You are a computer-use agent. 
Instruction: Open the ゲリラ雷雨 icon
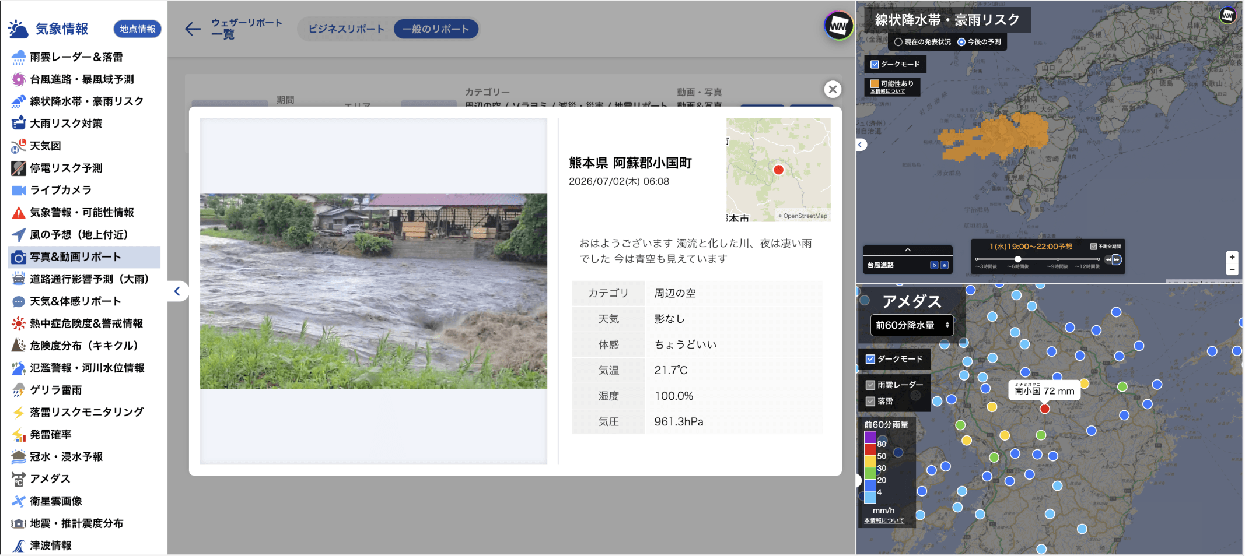click(19, 390)
